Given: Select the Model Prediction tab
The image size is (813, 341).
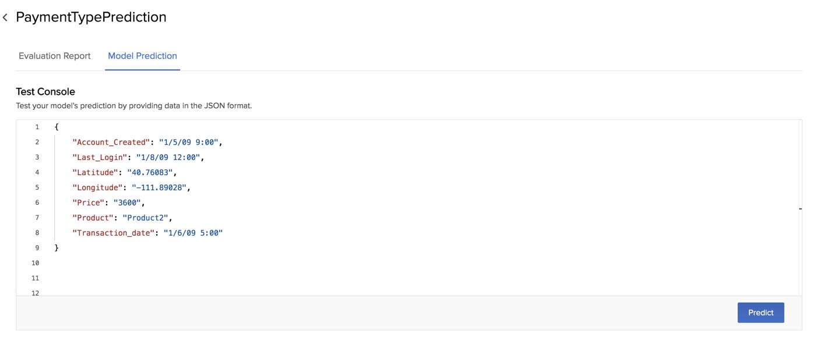Looking at the screenshot, I should [x=142, y=56].
